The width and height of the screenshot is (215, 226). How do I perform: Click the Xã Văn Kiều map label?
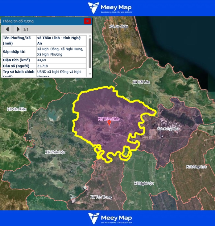pos(17,109)
